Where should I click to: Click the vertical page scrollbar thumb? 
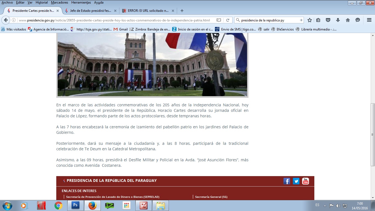[x=373, y=135]
